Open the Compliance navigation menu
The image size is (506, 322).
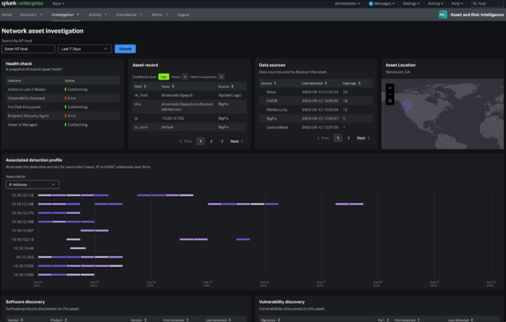click(125, 14)
